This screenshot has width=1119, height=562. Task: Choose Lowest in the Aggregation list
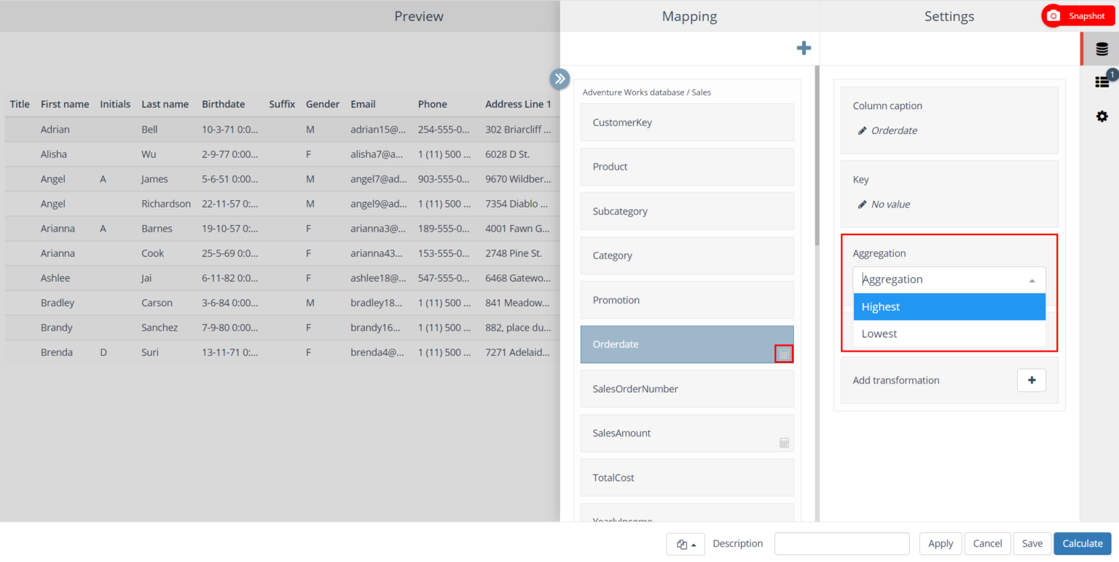(949, 334)
